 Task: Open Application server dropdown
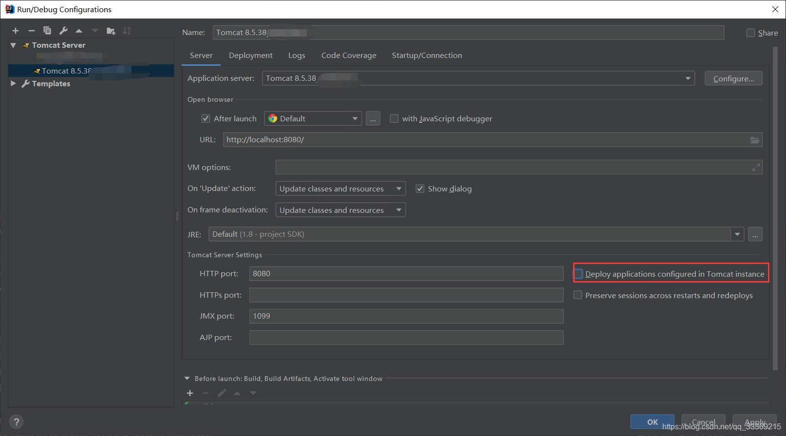pyautogui.click(x=478, y=78)
